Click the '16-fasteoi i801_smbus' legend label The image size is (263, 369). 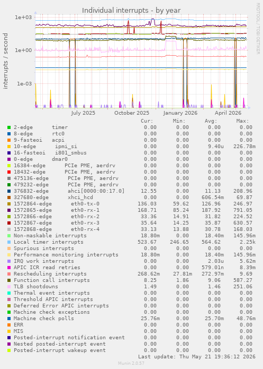[50, 153]
